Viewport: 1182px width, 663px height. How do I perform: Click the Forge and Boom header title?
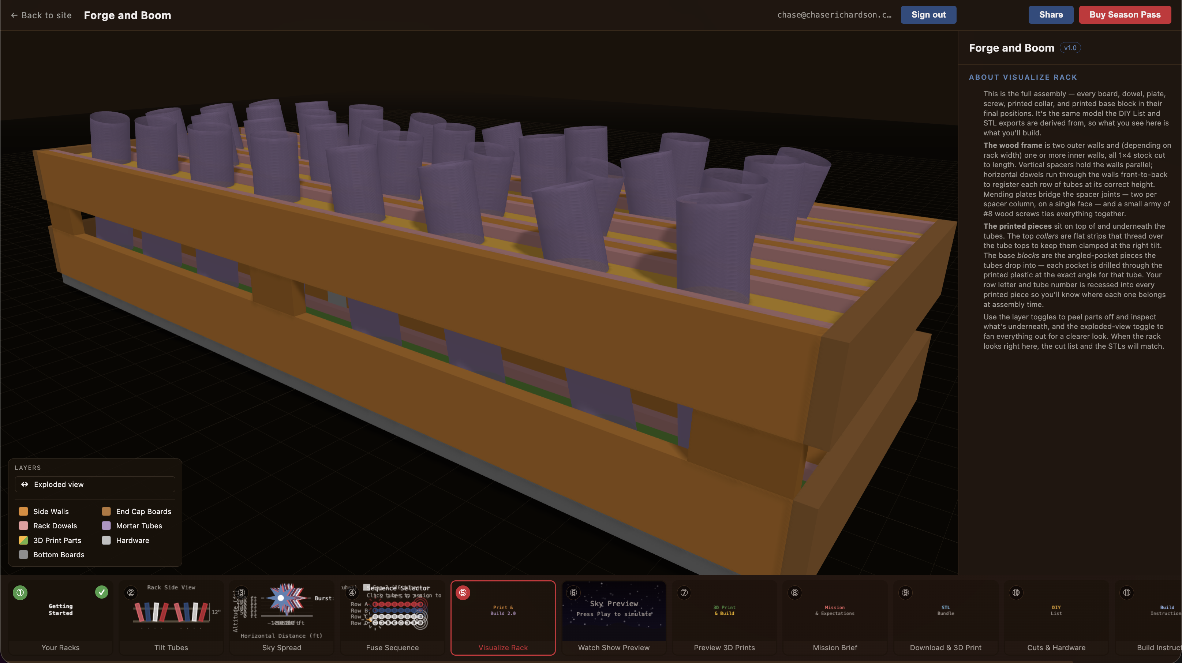pos(127,15)
